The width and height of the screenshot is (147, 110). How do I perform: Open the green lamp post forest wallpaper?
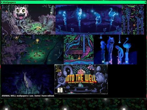(x=32, y=49)
